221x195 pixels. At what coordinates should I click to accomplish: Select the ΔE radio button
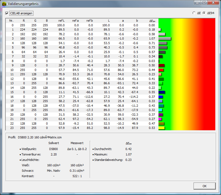[x=194, y=13]
